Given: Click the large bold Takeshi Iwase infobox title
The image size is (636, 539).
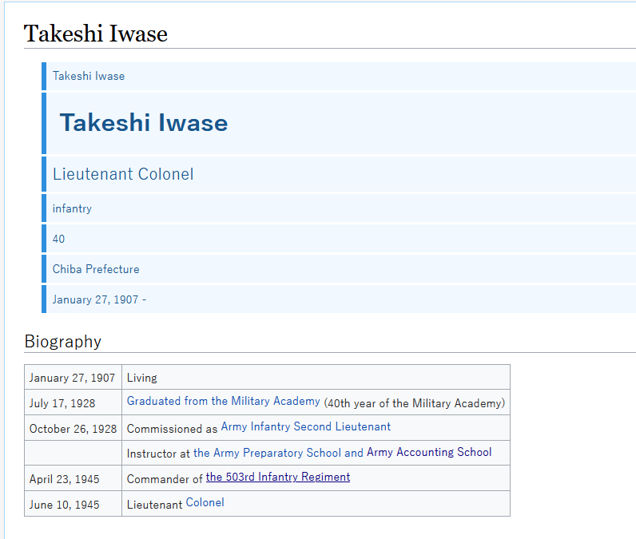Looking at the screenshot, I should coord(144,123).
